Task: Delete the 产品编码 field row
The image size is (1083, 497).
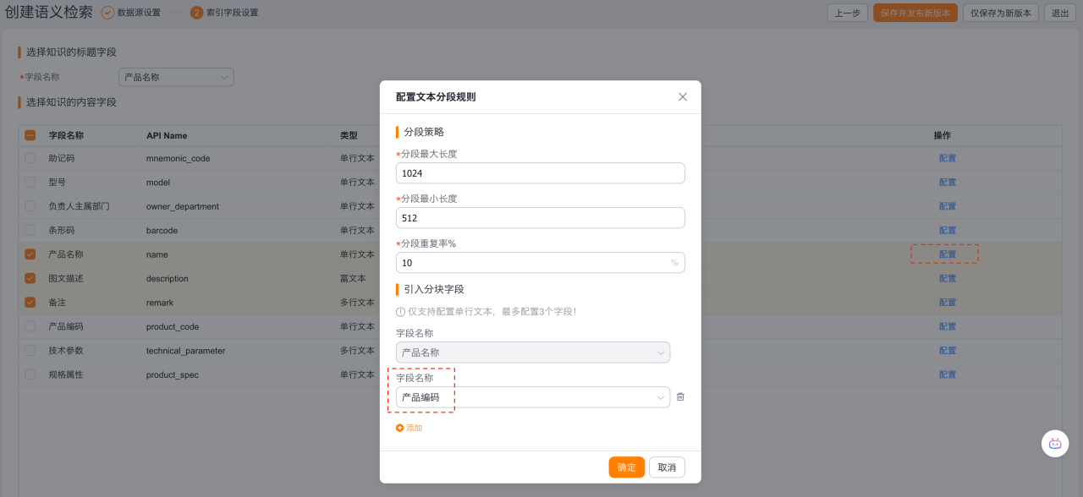Action: (x=680, y=397)
